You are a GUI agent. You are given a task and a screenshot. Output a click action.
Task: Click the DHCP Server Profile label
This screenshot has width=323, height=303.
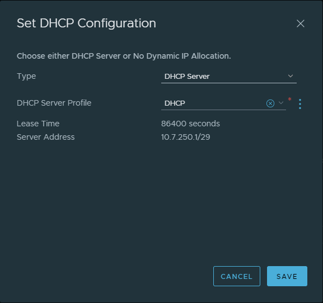[54, 103]
